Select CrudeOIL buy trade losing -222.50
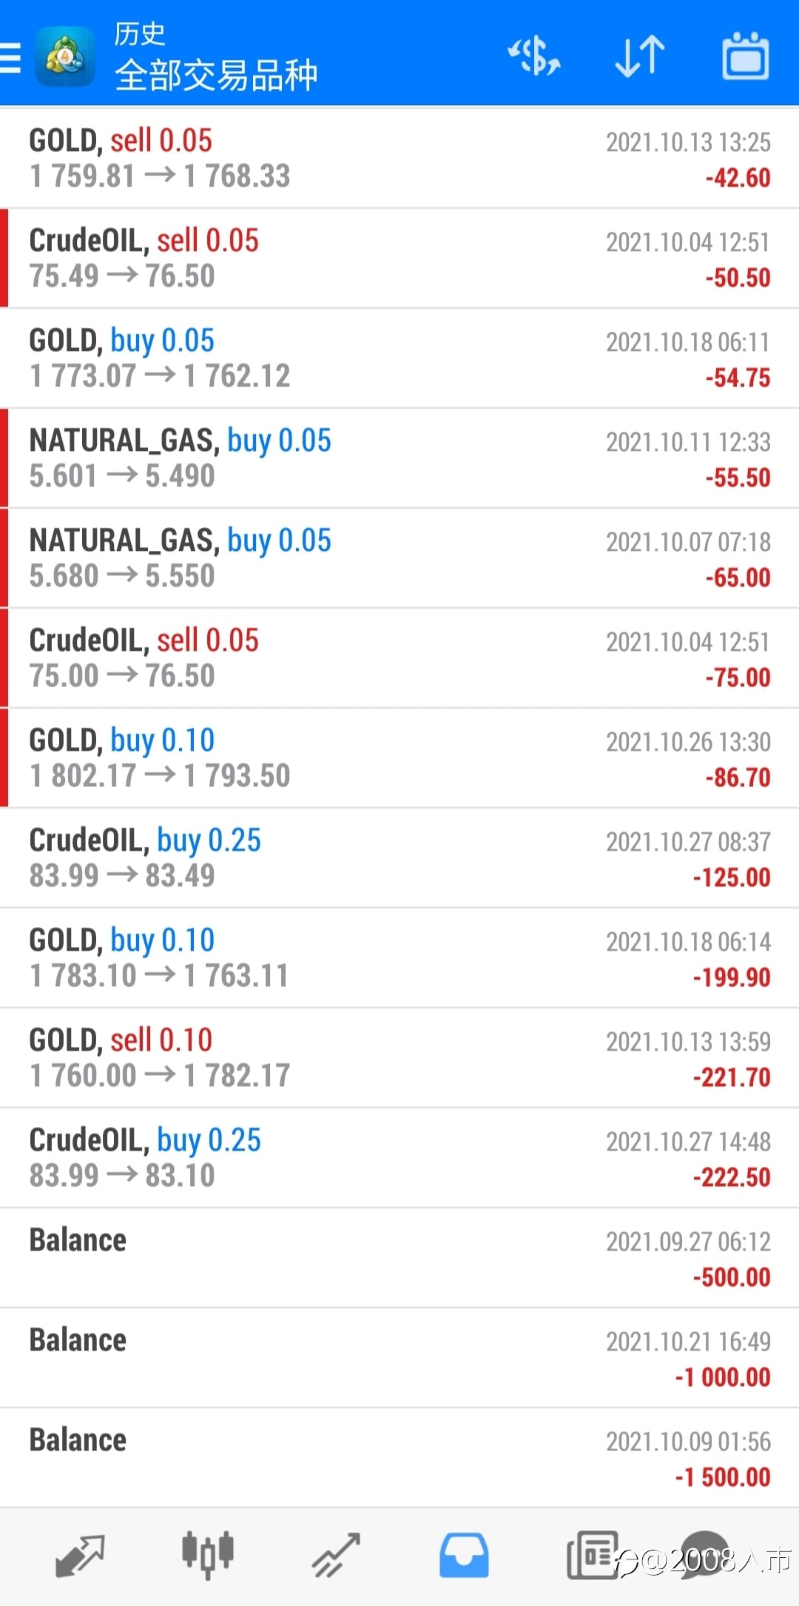 point(399,1158)
